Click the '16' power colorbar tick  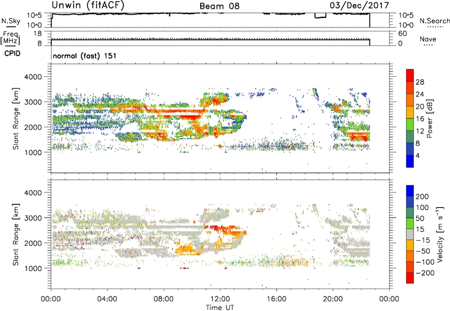tap(420, 119)
